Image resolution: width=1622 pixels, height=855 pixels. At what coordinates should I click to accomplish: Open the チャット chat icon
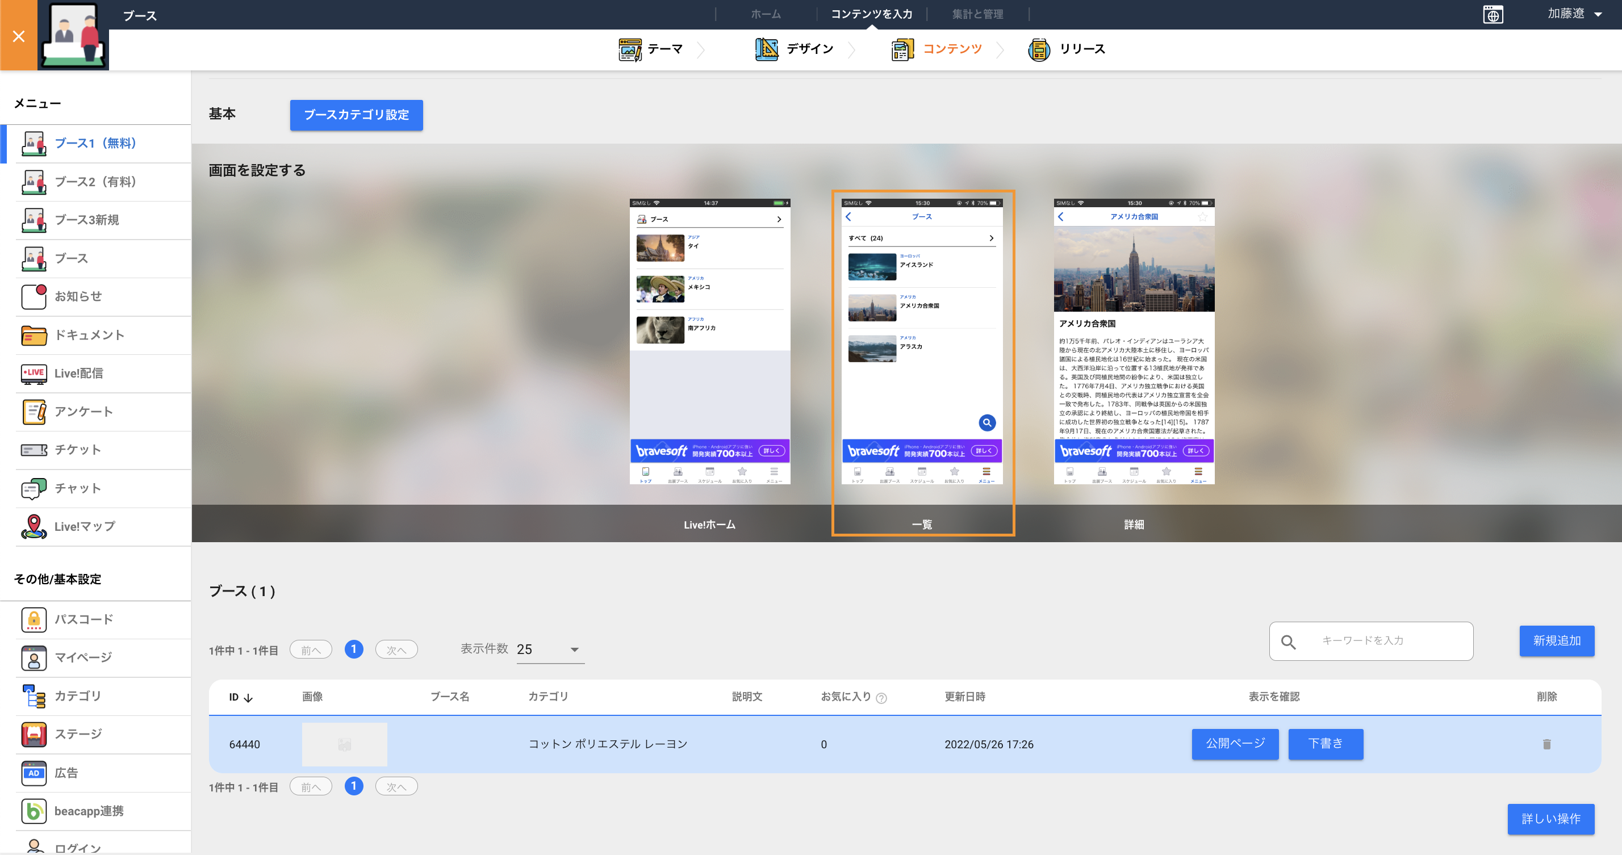[34, 488]
